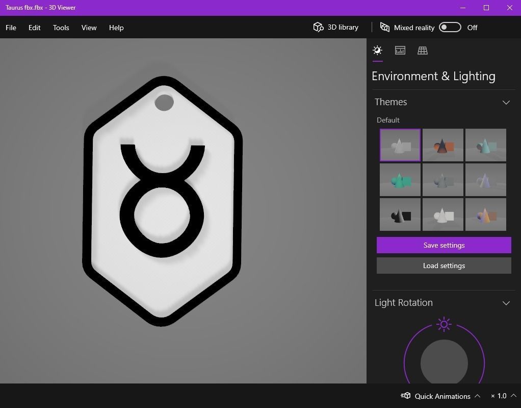
Task: Select the white bright theme thumbnail
Action: tap(443, 214)
